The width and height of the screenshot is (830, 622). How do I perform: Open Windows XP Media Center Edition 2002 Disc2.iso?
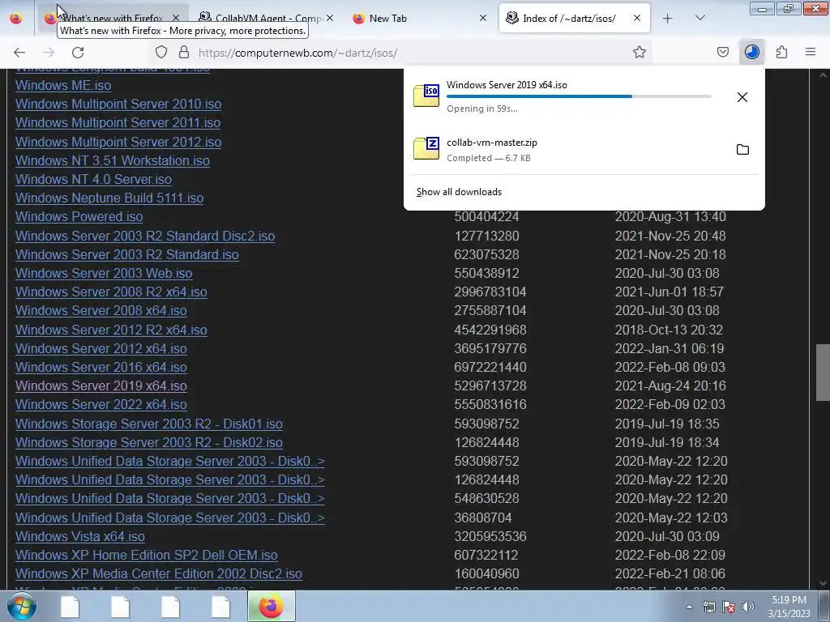[x=159, y=574]
